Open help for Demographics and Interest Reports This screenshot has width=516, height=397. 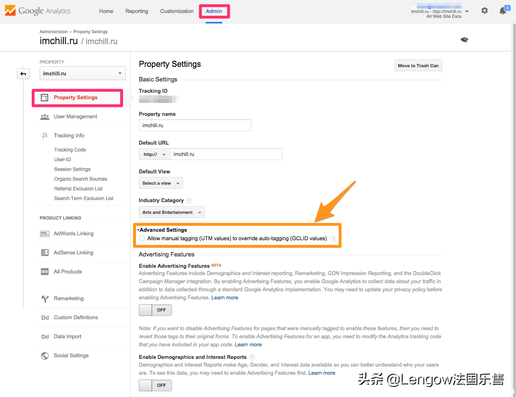tap(252, 357)
